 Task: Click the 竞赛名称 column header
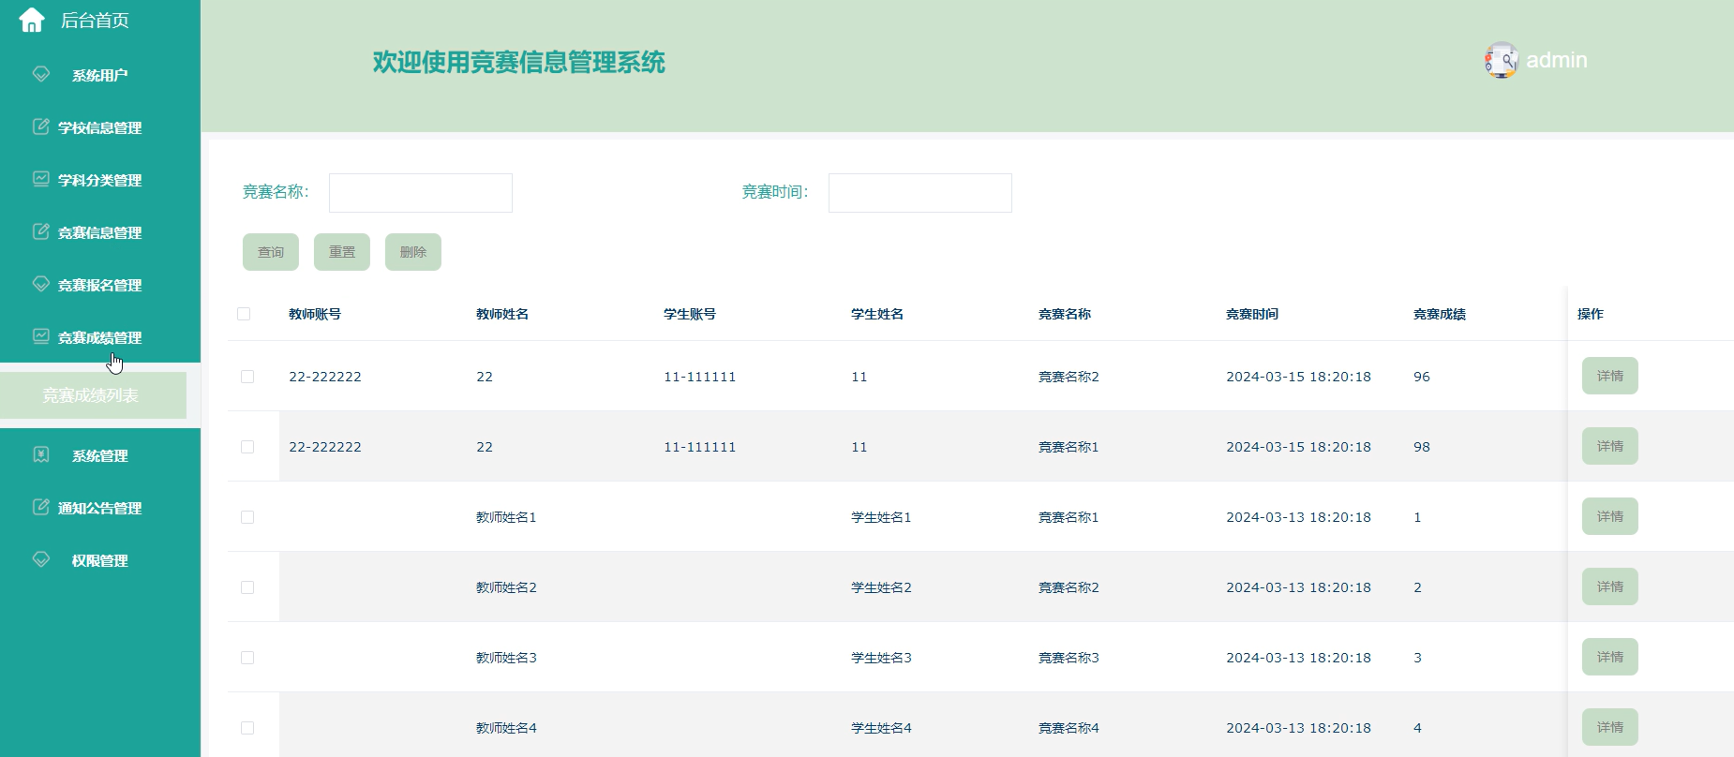click(1065, 314)
